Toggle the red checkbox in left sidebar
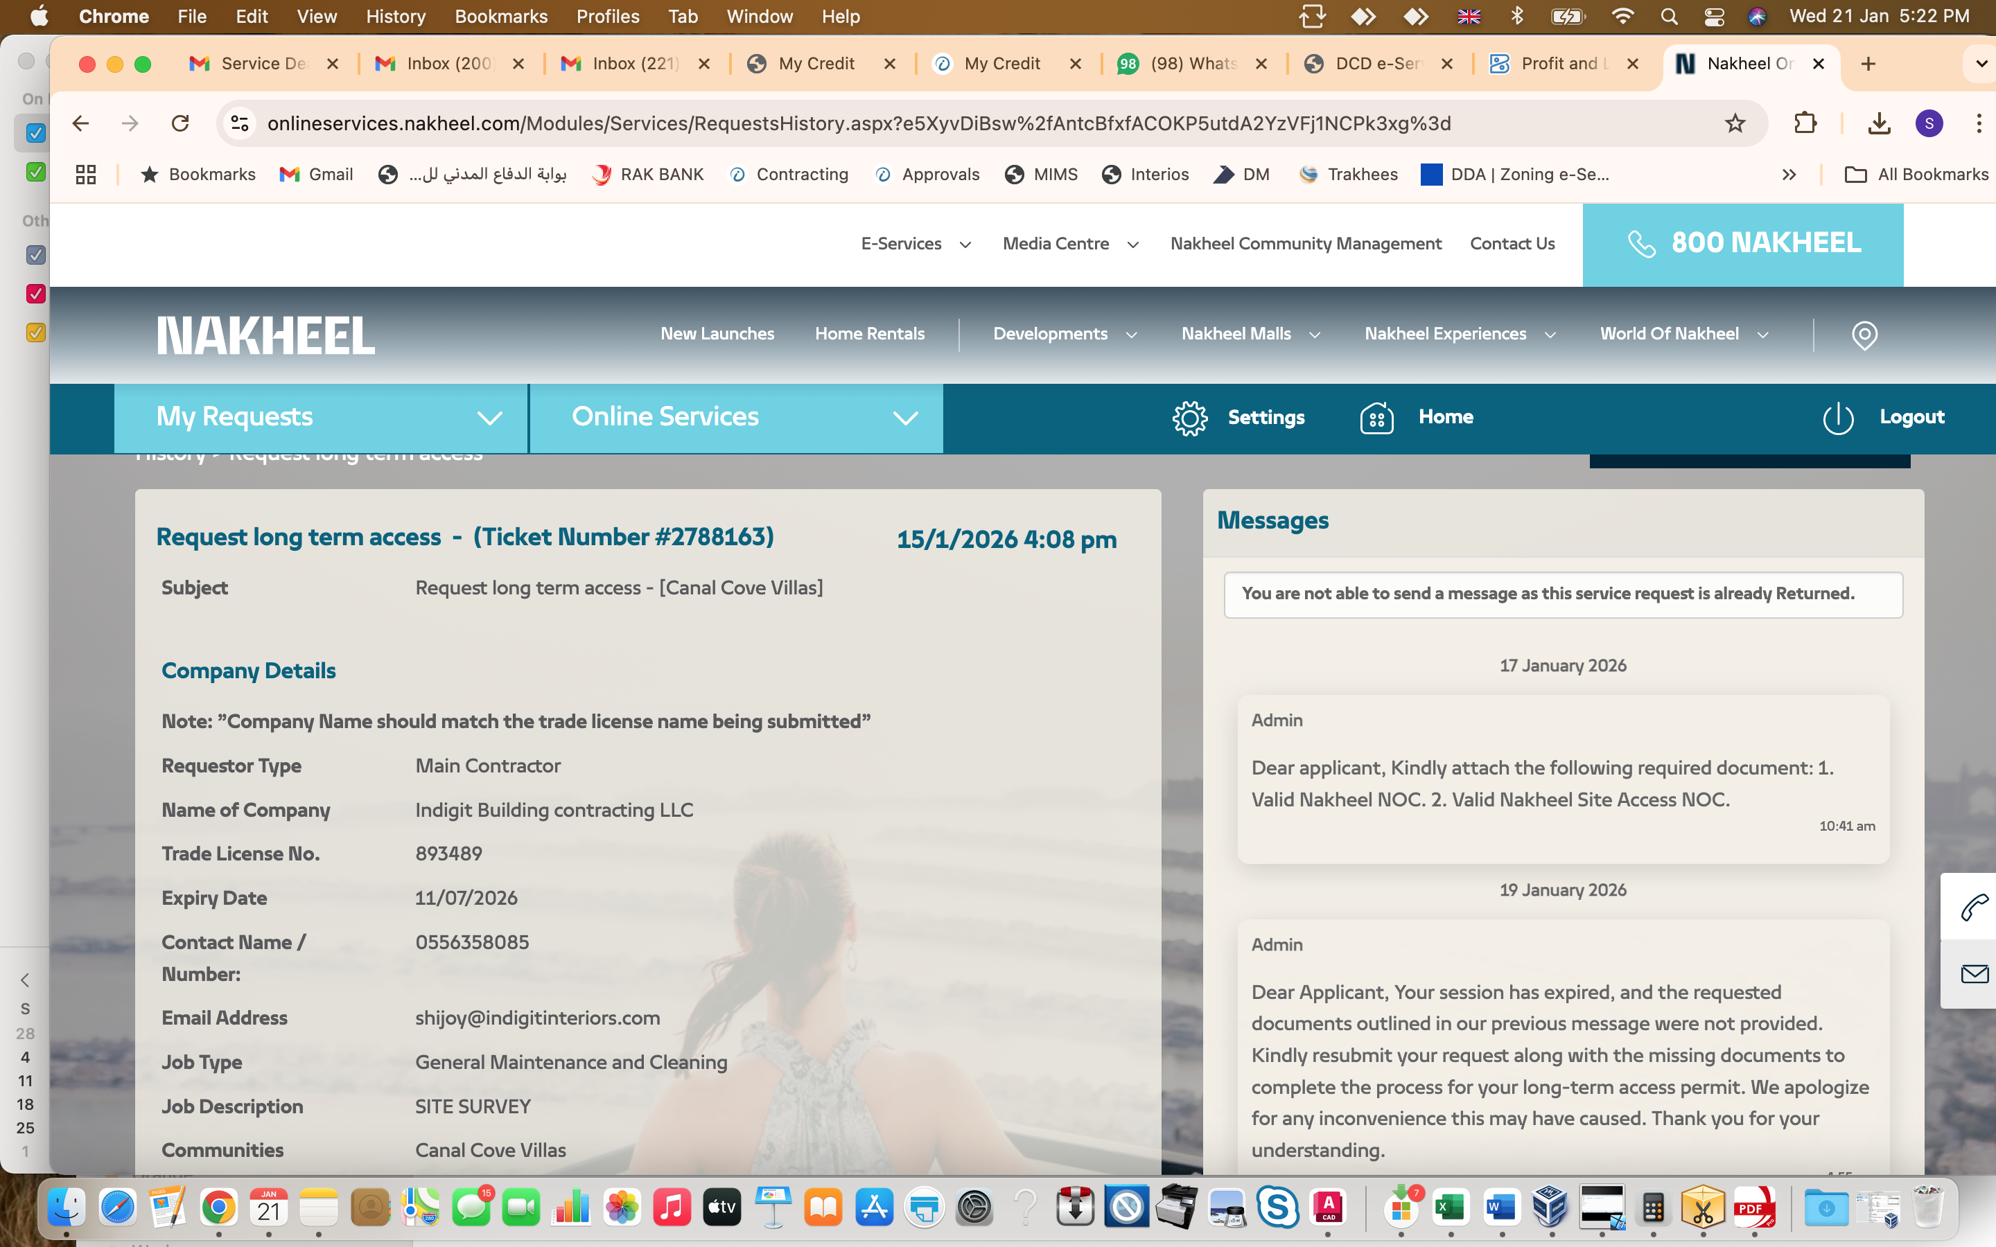The image size is (1996, 1247). [35, 294]
